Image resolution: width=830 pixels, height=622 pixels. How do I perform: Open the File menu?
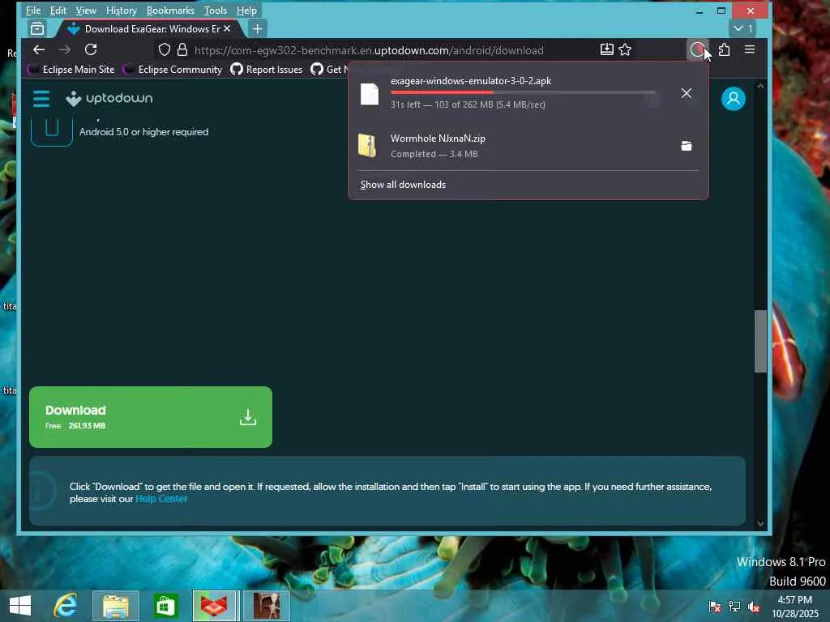[32, 10]
